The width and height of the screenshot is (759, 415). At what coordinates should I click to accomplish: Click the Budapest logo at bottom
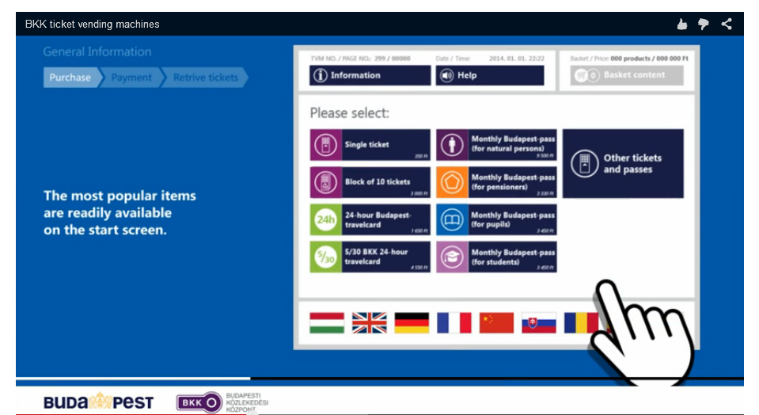coord(98,402)
